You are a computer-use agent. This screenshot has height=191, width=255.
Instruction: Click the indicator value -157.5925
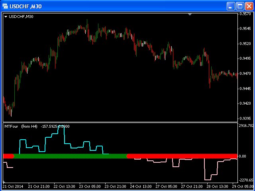(49, 127)
